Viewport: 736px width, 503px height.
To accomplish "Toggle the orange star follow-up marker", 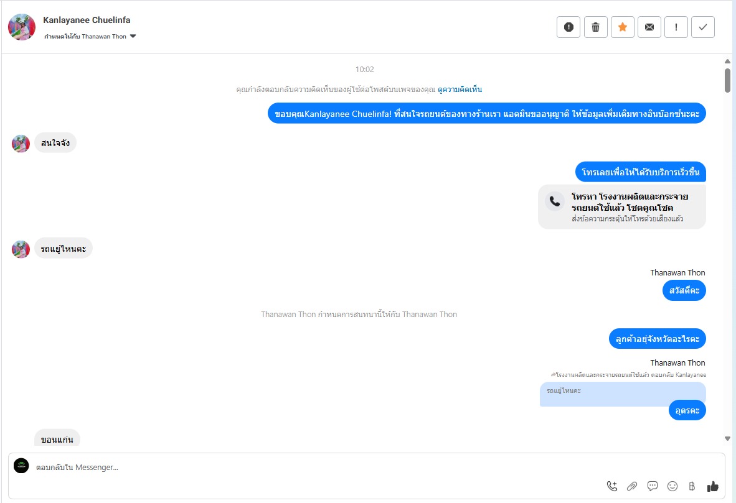I will pos(622,27).
